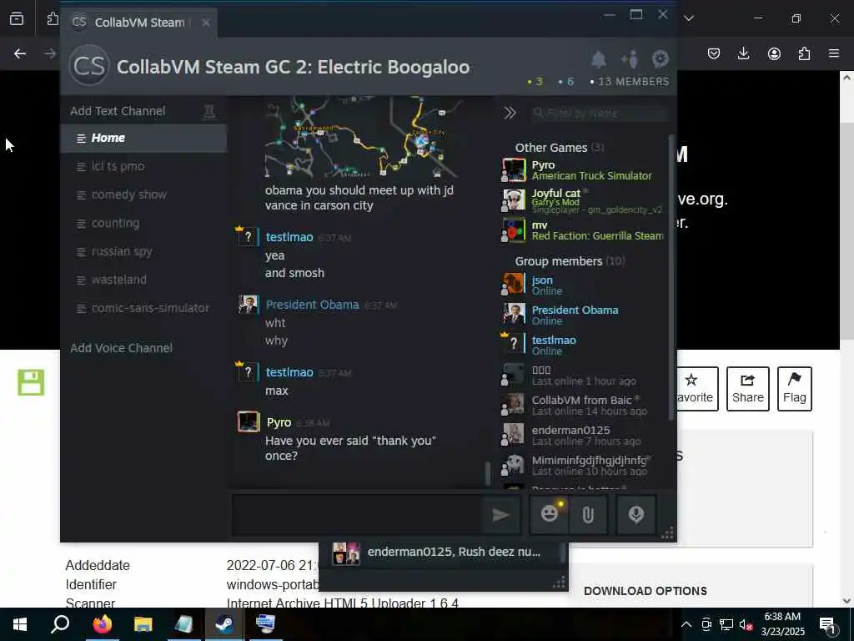The image size is (854, 641).
Task: Click the chat message scrollbar
Action: (x=487, y=473)
